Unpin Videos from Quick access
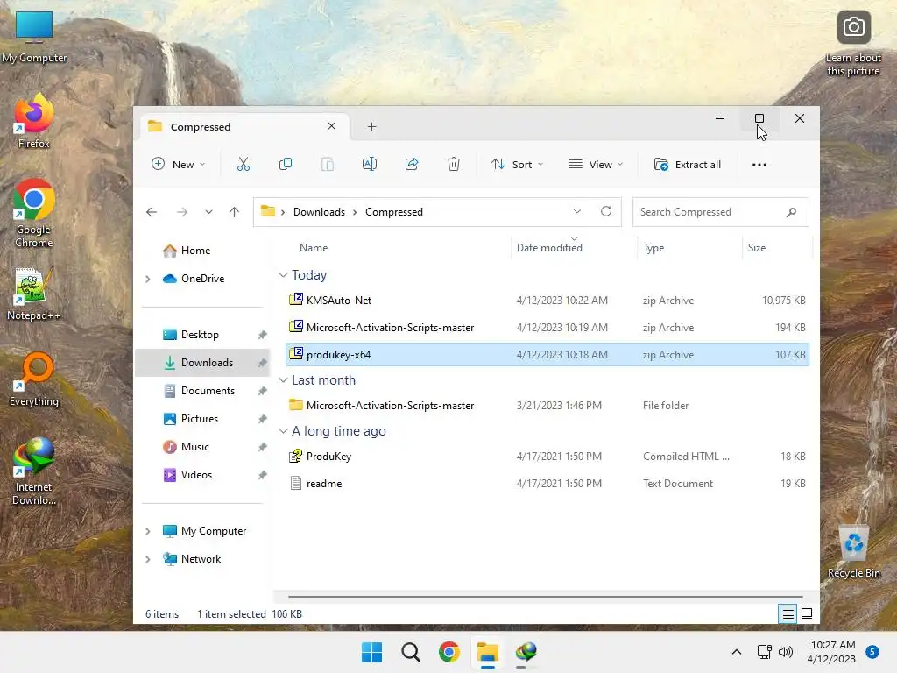Screen dimensions: 897x673 click(262, 475)
